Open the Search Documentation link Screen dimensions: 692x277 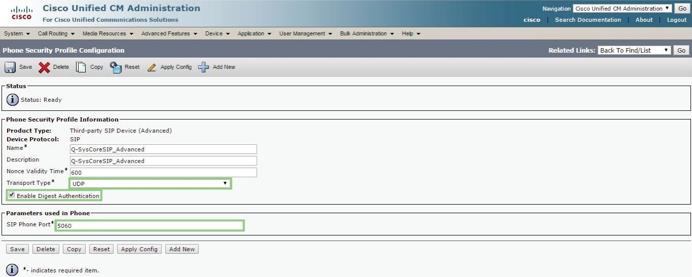tap(587, 20)
